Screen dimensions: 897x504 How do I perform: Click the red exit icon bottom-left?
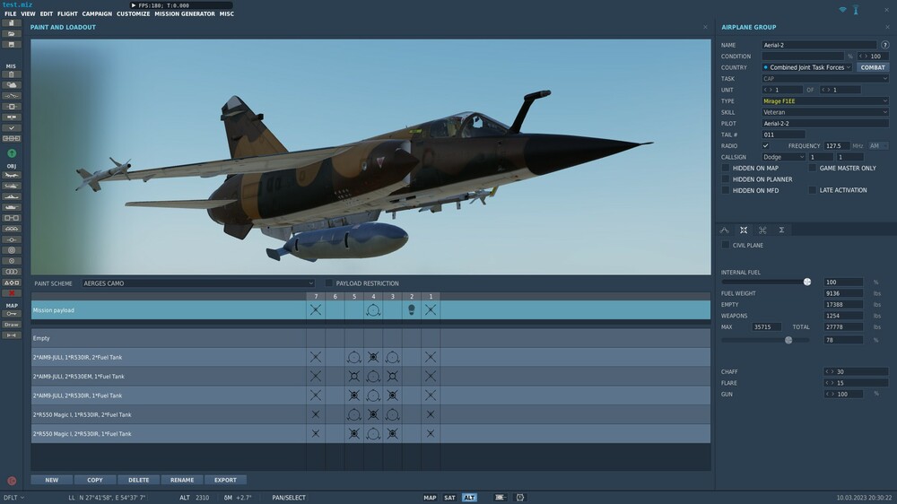(12, 481)
